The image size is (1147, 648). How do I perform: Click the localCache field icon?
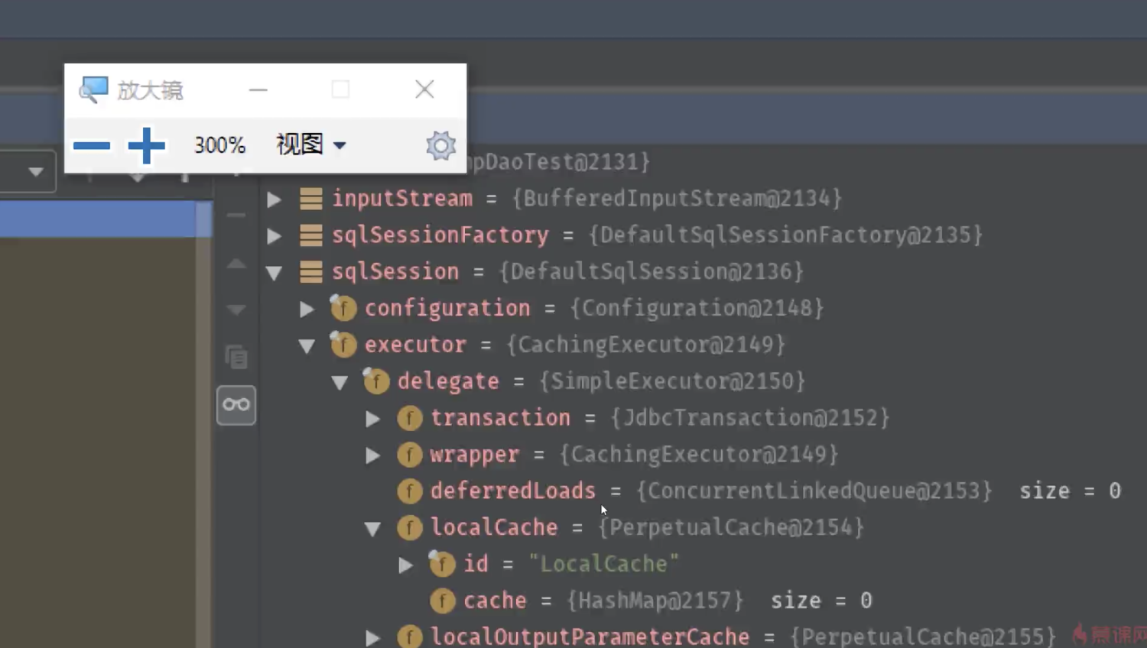[410, 527]
